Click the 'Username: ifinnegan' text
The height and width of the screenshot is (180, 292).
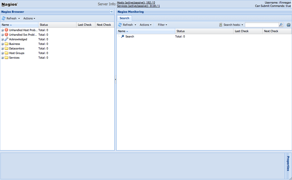[x=278, y=3]
